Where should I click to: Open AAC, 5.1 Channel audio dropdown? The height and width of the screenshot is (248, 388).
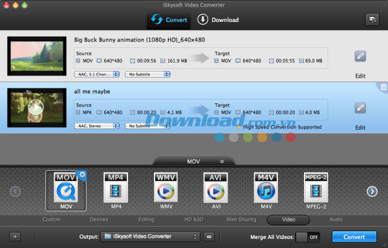coord(97,74)
